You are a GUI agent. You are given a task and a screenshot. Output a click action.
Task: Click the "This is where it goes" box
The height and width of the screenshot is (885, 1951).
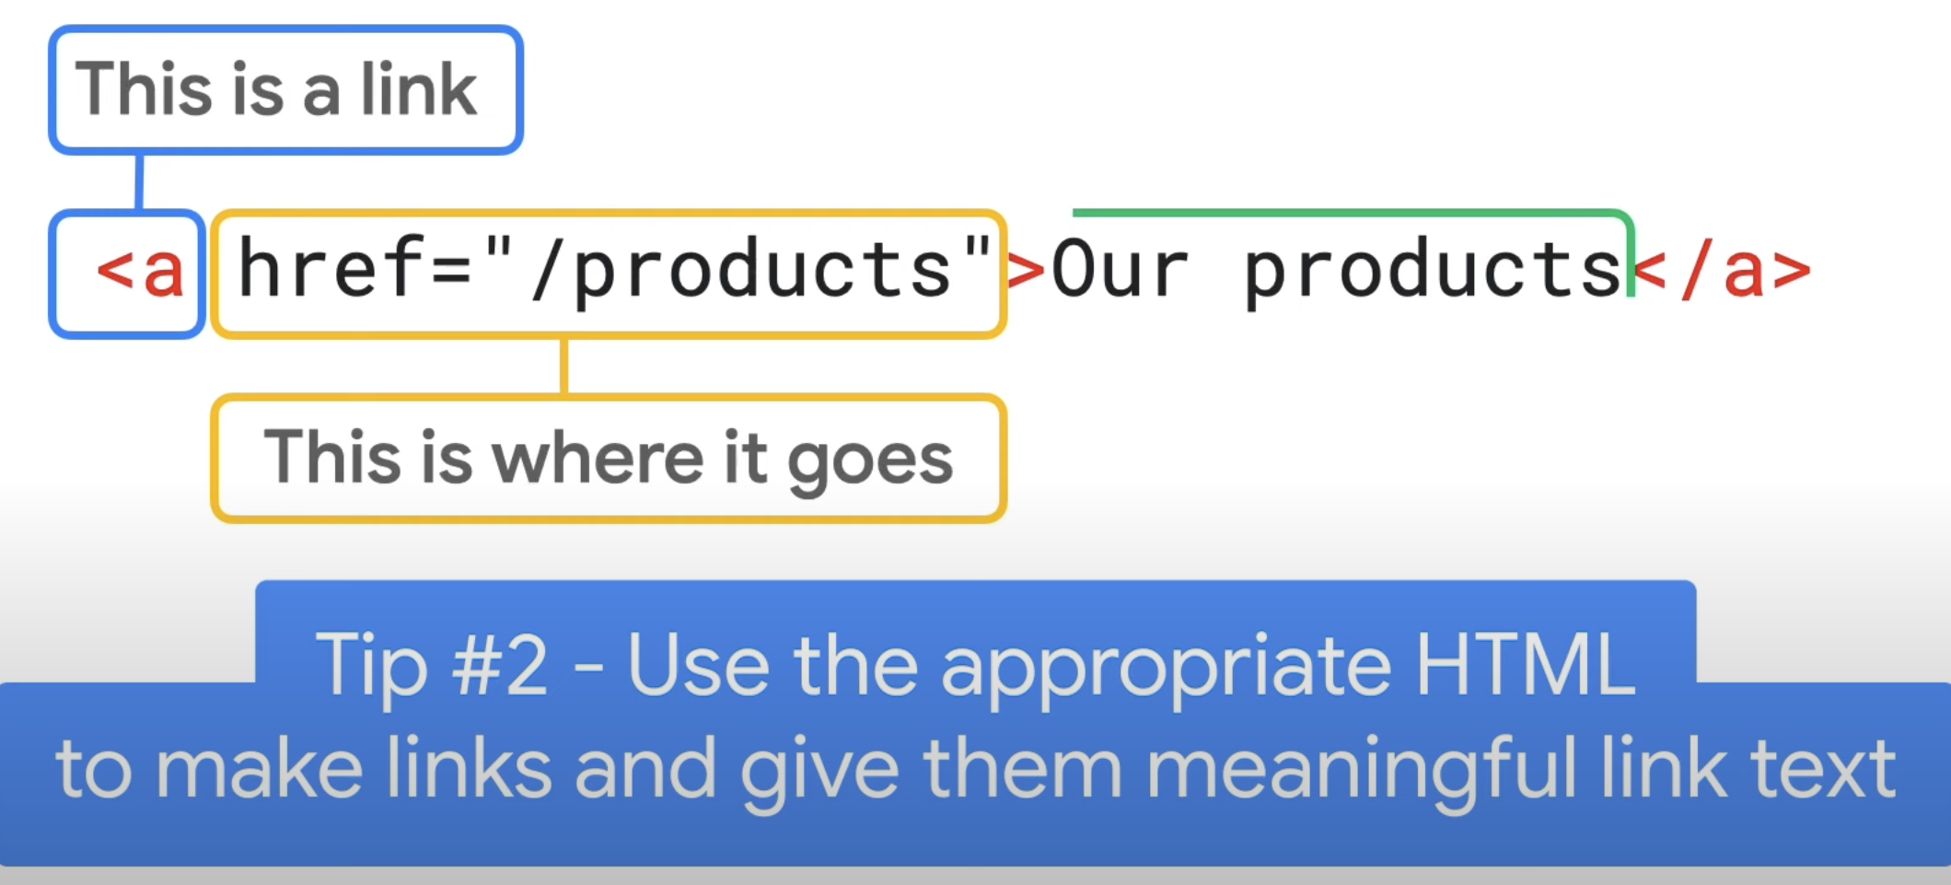click(x=609, y=458)
